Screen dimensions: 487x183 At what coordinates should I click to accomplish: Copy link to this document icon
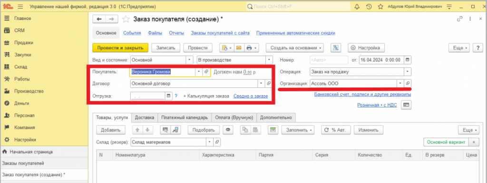click(x=460, y=19)
